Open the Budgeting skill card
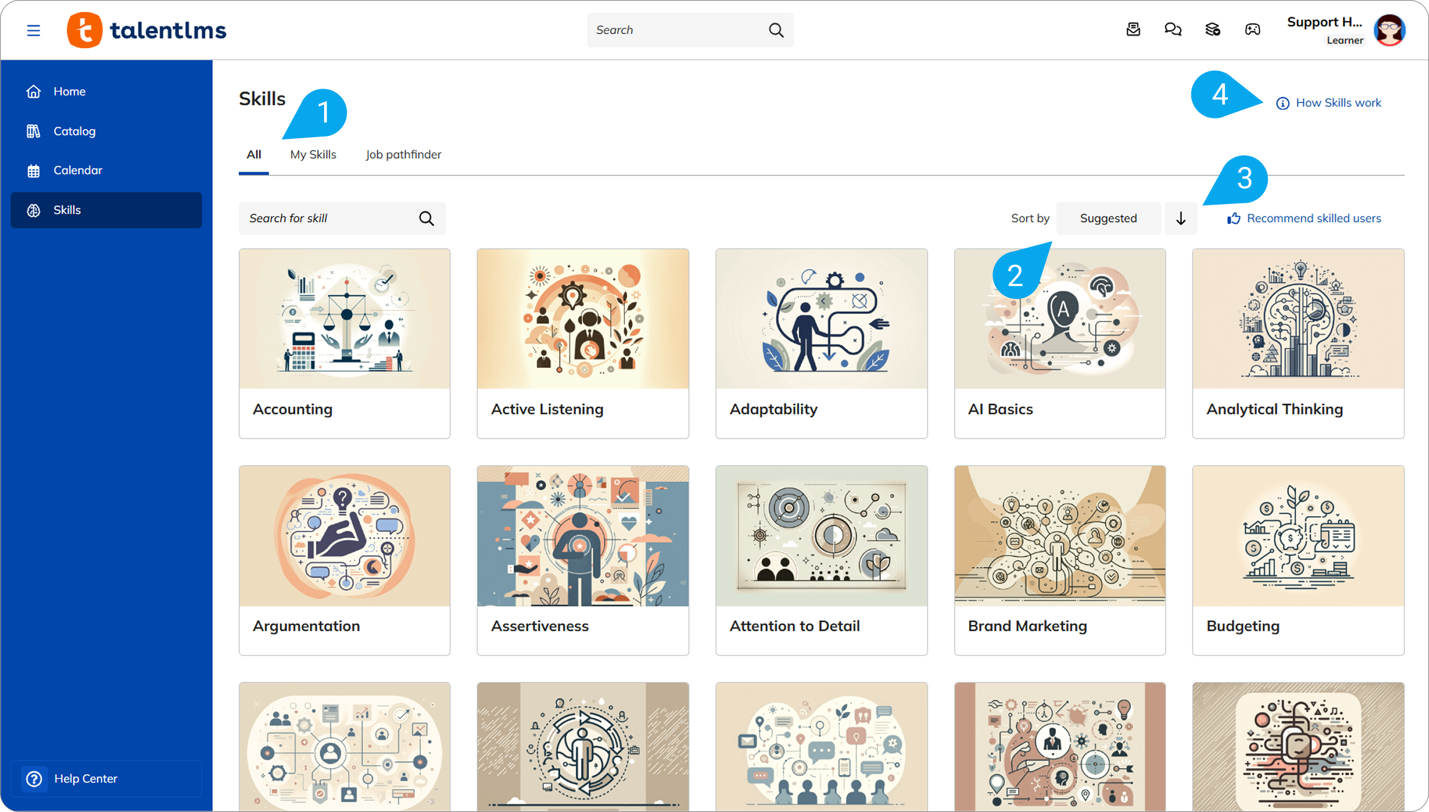1429x812 pixels. point(1297,560)
